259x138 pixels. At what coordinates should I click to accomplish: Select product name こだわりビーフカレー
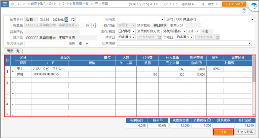(x=49, y=69)
